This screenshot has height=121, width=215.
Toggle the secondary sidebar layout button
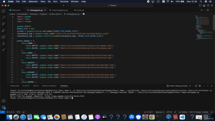point(208,5)
